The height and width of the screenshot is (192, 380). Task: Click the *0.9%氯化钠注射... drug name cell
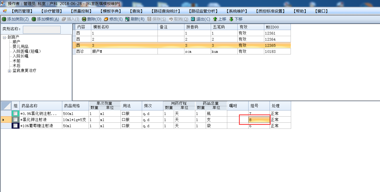41,114
